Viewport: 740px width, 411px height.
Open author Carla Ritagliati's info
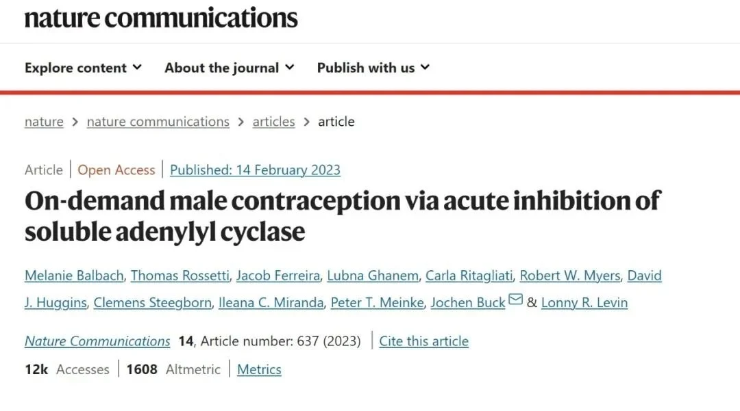tap(469, 276)
